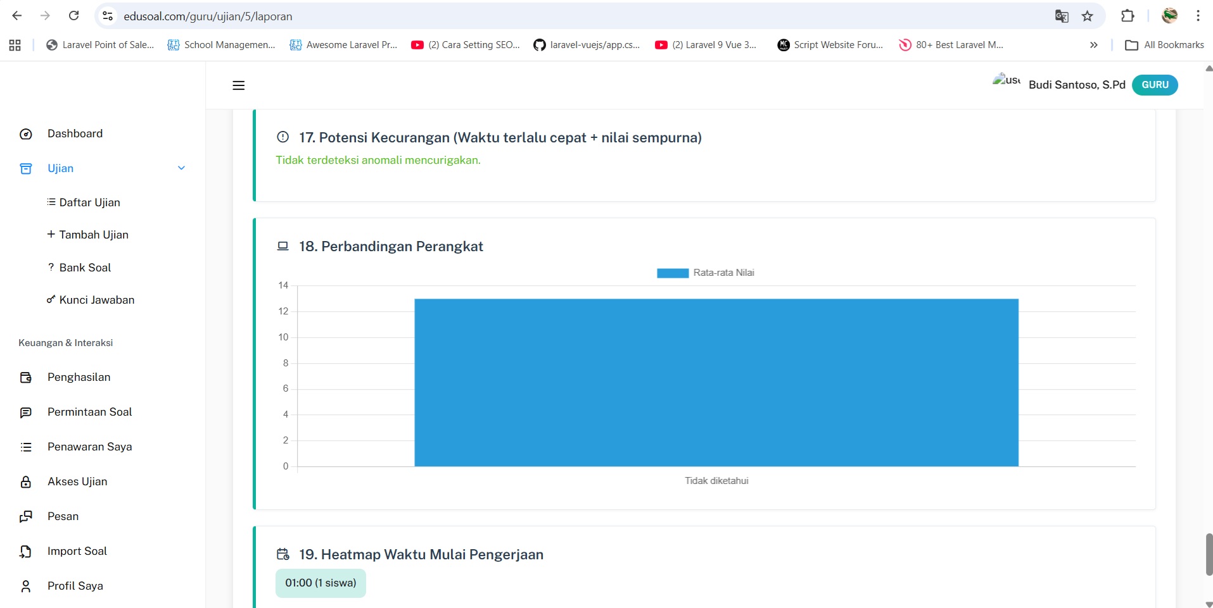The image size is (1213, 608).
Task: Toggle Google Translate in the address bar
Action: 1062,16
